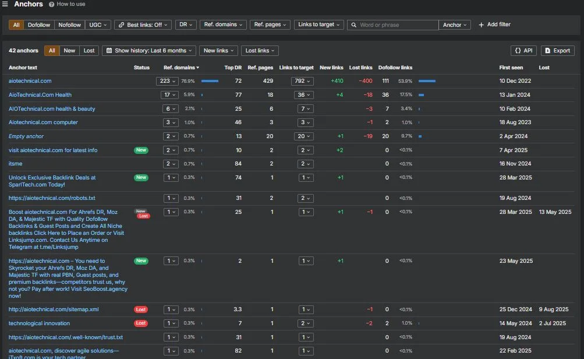Click the Lost badge for sitemap.xml row
The image size is (584, 359).
[x=141, y=309]
